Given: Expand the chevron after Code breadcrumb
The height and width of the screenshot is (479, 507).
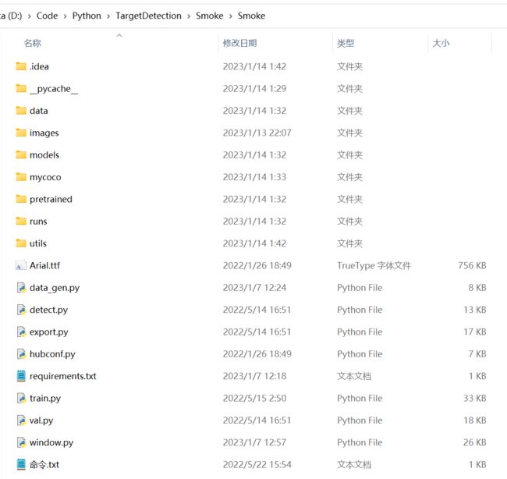Looking at the screenshot, I should tap(65, 16).
